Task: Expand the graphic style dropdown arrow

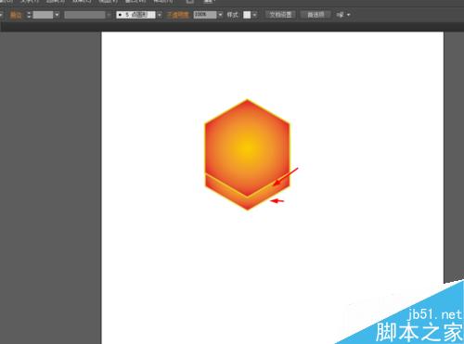Action: click(x=254, y=15)
